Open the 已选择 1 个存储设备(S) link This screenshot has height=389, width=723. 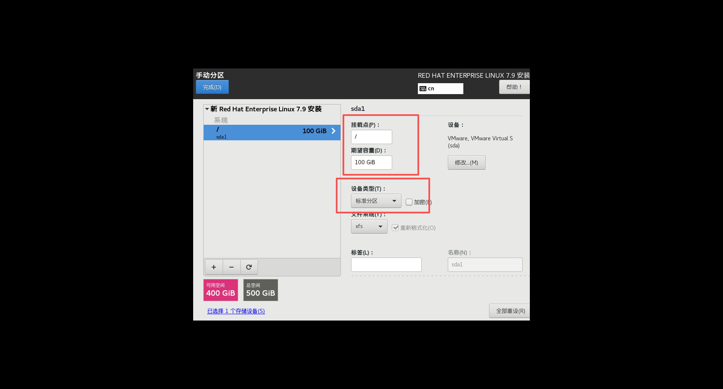(236, 311)
